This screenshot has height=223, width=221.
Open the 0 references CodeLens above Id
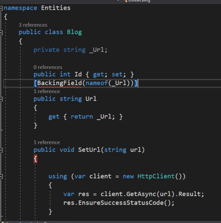pyautogui.click(x=48, y=67)
